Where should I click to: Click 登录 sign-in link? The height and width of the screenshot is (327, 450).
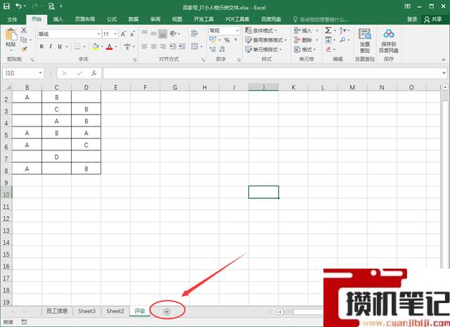pos(412,19)
